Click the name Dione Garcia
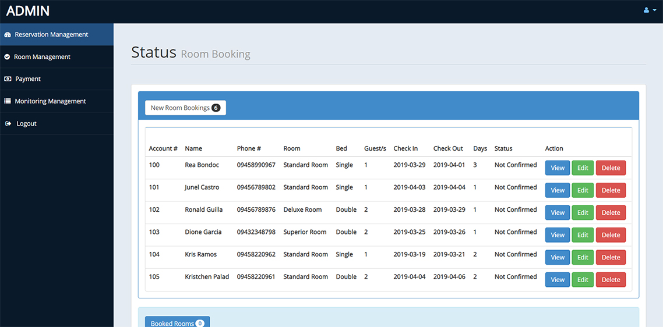The image size is (663, 327). point(203,232)
